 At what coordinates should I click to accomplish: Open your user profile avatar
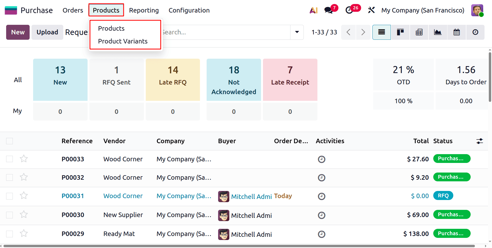477,10
